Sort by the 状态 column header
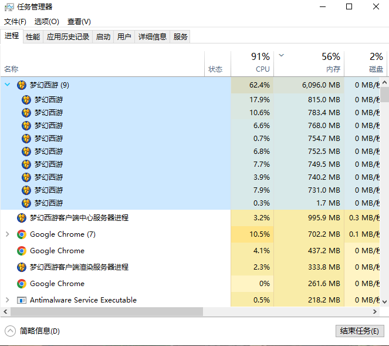This screenshot has height=346, width=389. pos(218,64)
